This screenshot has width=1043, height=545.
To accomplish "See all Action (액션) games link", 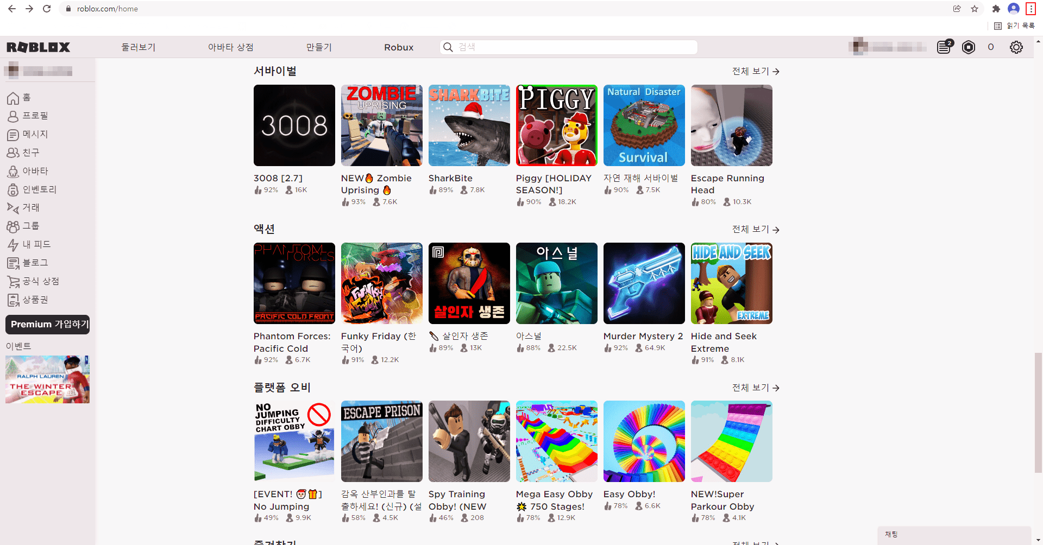I will coord(756,229).
